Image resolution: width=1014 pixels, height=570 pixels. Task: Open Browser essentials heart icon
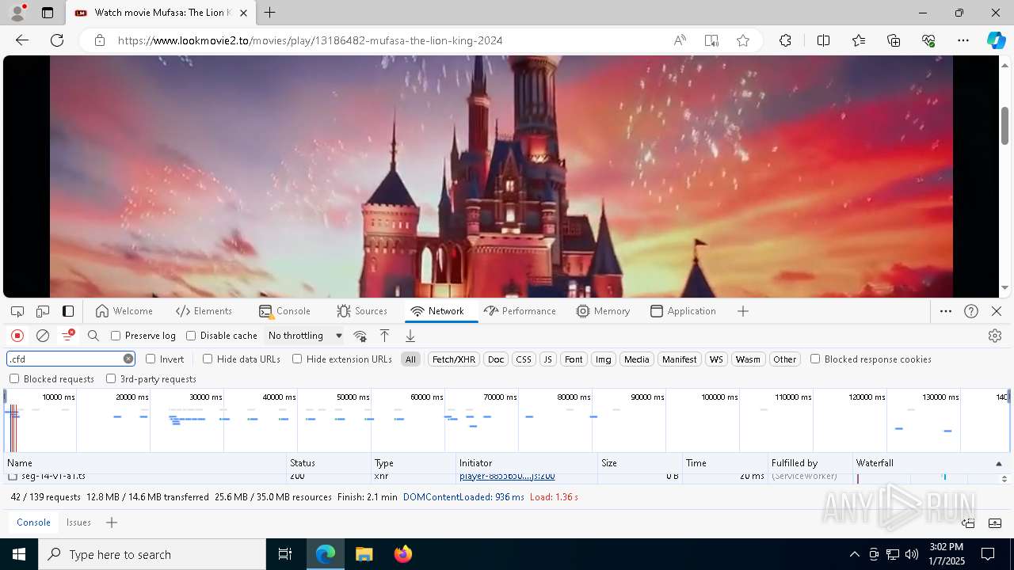928,40
